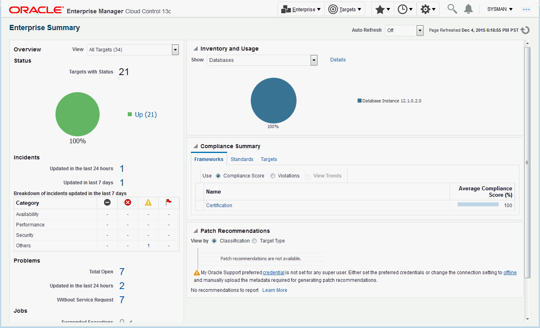Click the Without Service Request count
Screen dimensions: 540x328
point(122,300)
